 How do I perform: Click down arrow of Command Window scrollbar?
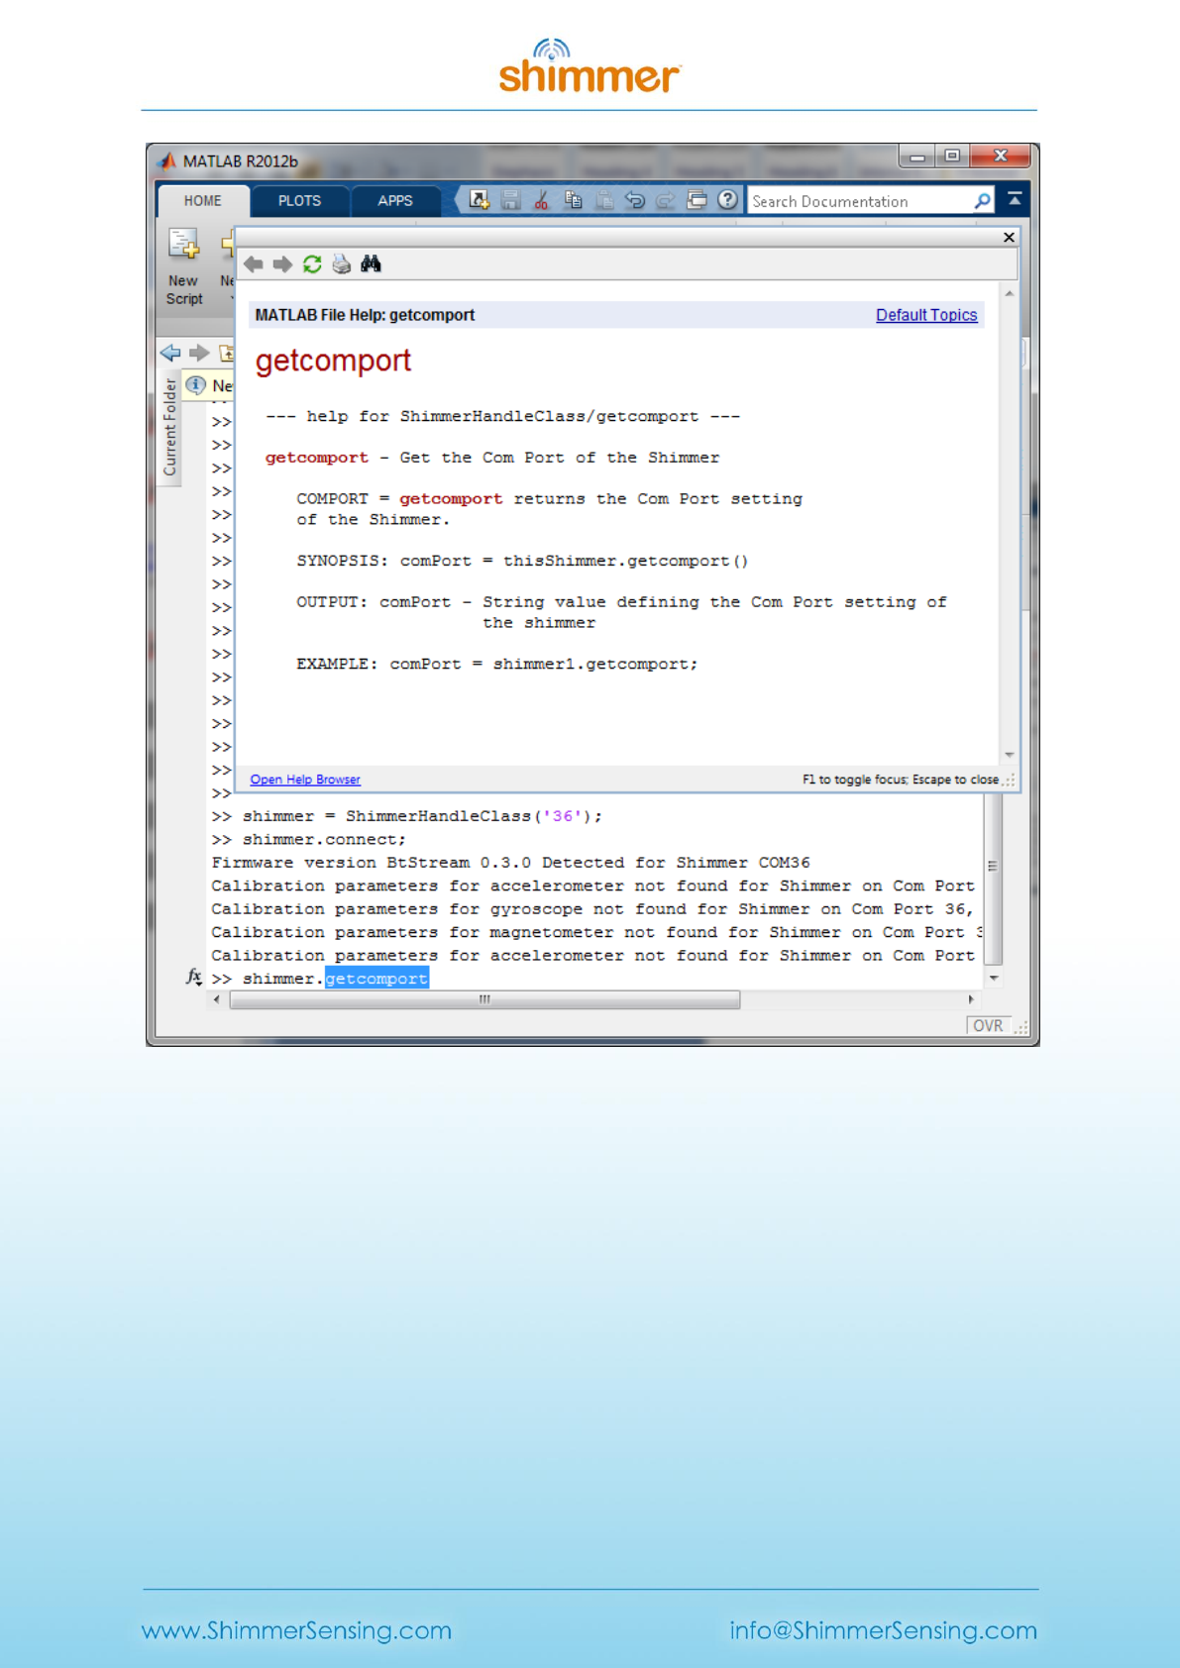click(x=994, y=978)
